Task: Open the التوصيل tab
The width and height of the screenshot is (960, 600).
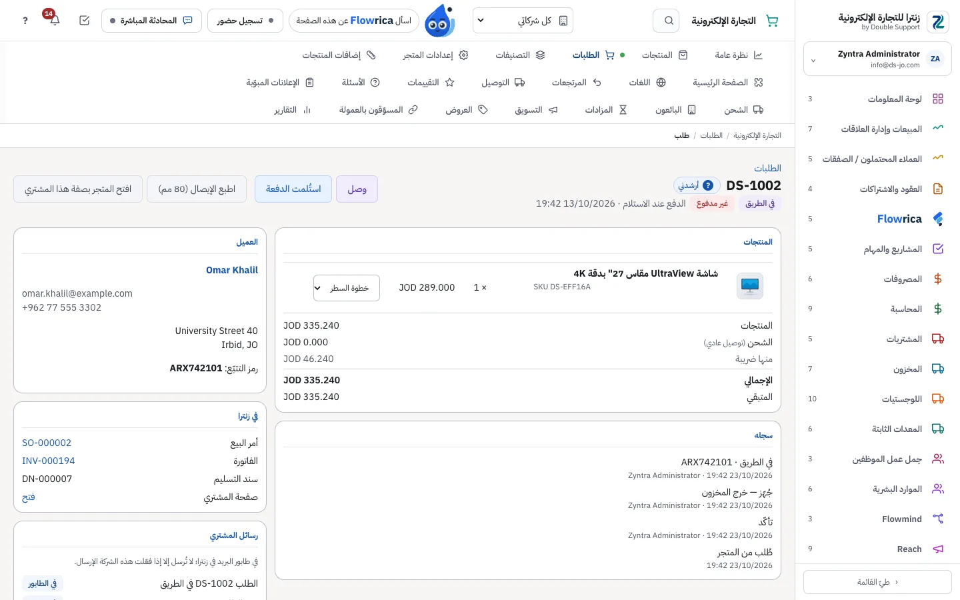Action: coord(503,83)
